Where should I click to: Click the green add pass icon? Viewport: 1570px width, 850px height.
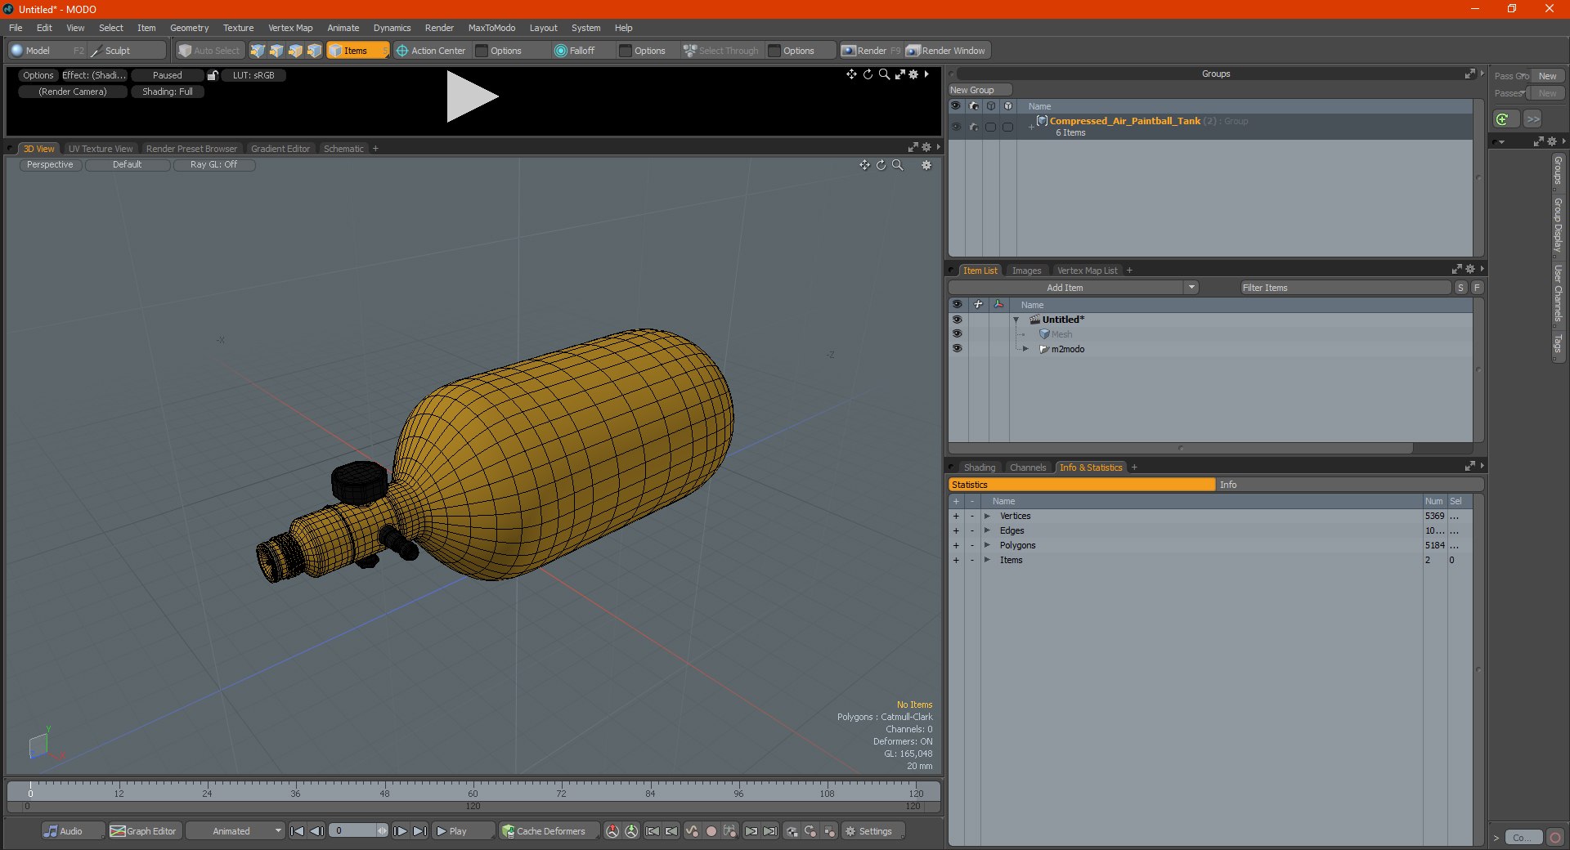[x=1503, y=119]
